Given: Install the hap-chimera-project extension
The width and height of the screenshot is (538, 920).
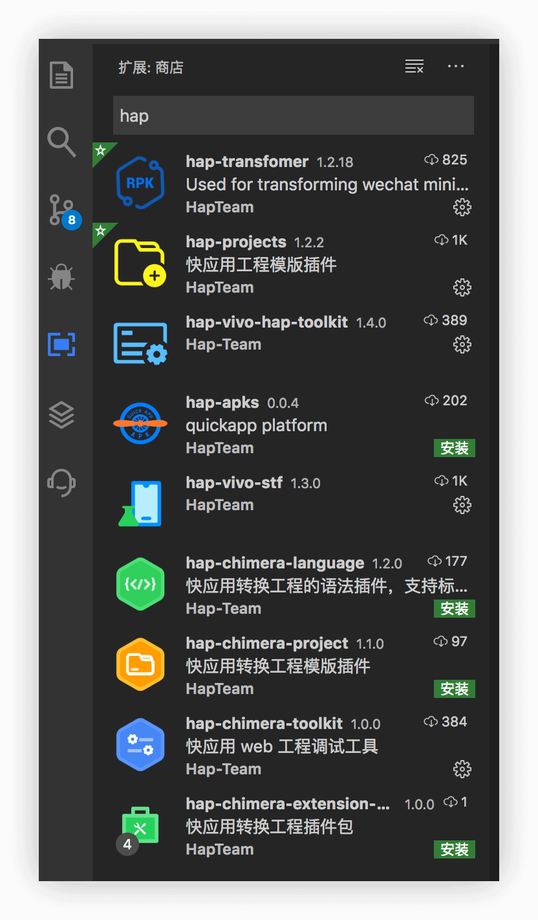Looking at the screenshot, I should (x=454, y=689).
